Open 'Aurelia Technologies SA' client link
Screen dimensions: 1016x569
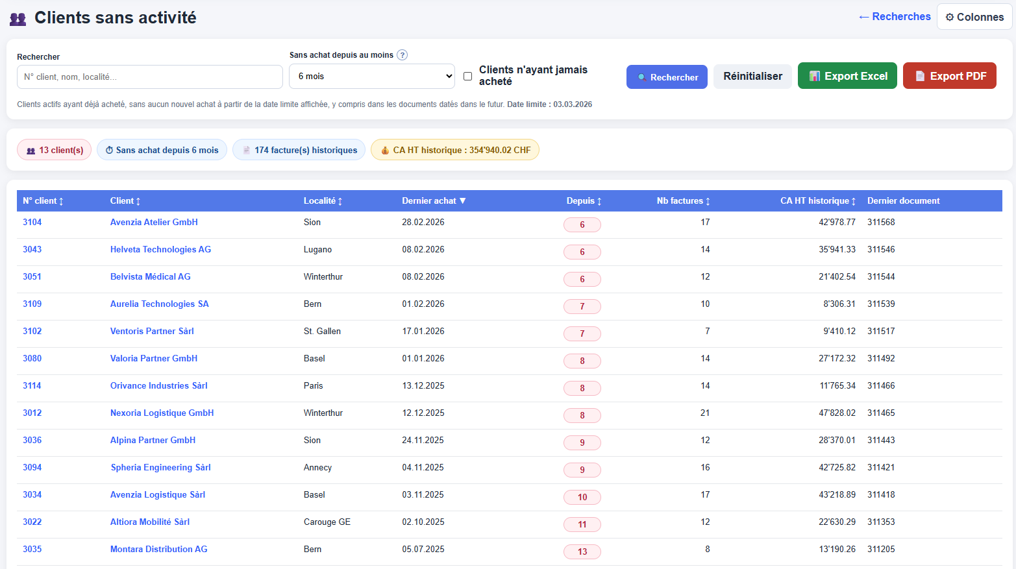tap(160, 304)
